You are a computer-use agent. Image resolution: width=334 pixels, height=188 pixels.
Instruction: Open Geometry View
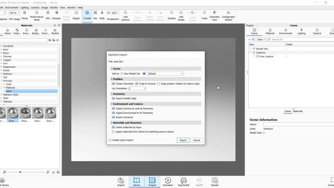click(x=214, y=16)
